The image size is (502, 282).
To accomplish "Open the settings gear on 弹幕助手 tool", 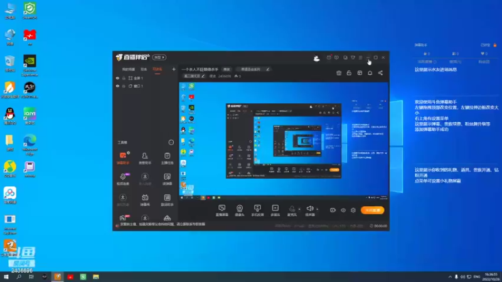I will (129, 153).
